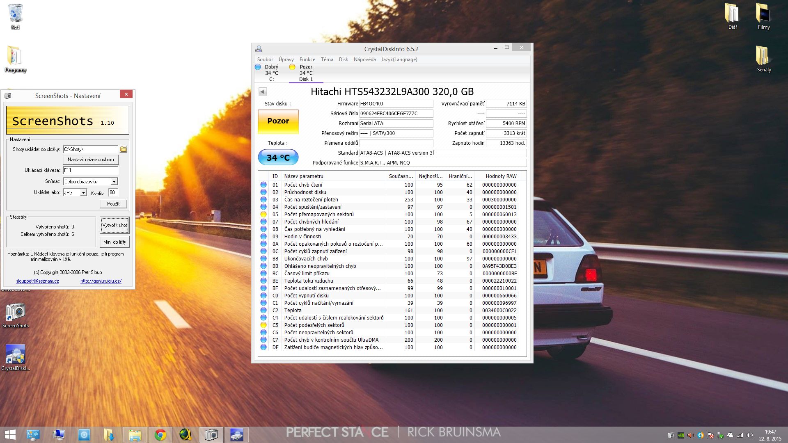Expand the Snímat capture-area dropdown
The image size is (788, 443).
[x=114, y=181]
